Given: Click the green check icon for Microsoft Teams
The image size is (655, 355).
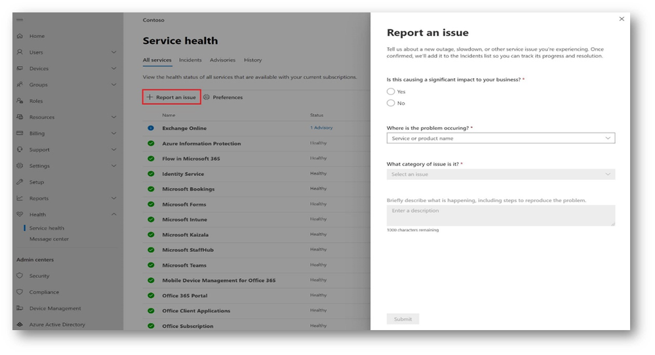Looking at the screenshot, I should pos(151,265).
